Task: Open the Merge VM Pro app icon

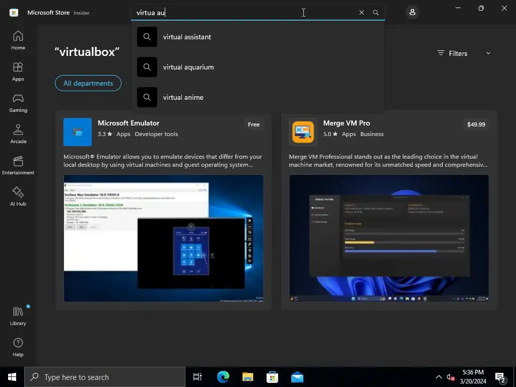Action: click(303, 132)
